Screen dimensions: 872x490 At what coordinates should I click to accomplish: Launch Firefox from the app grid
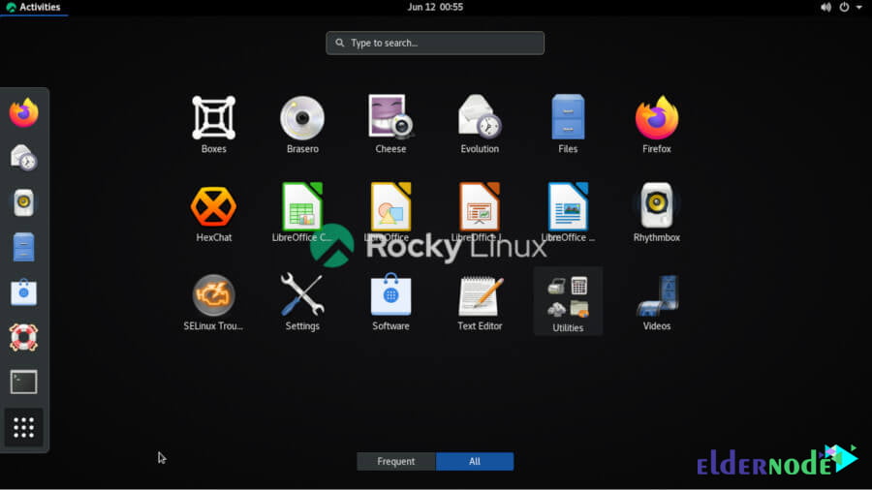657,124
